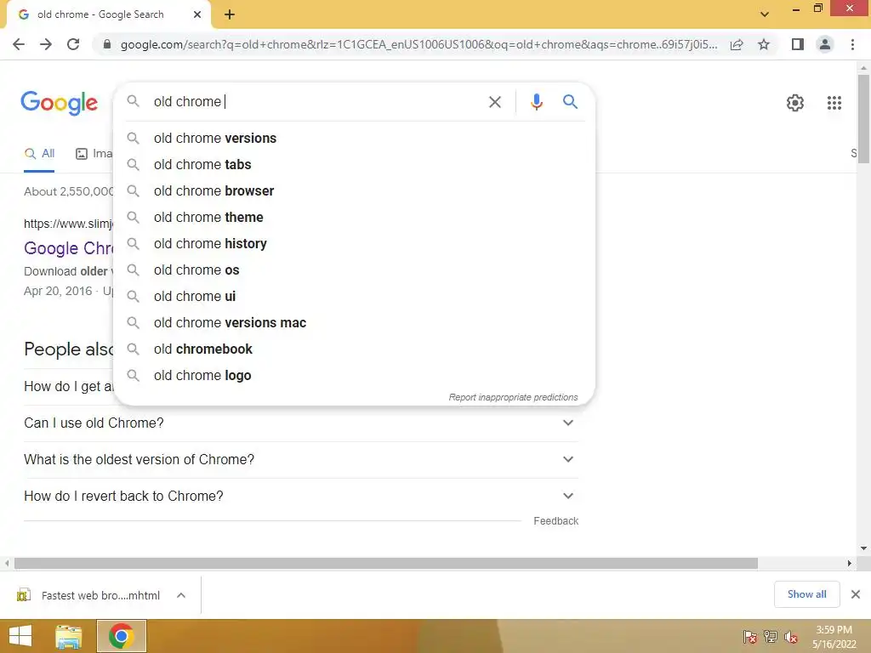Click inside the 'old chrome' search field

tap(316, 102)
